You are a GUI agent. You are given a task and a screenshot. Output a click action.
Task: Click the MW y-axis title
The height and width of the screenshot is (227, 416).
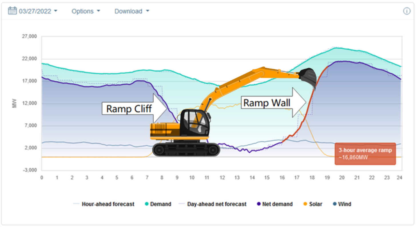[15, 103]
